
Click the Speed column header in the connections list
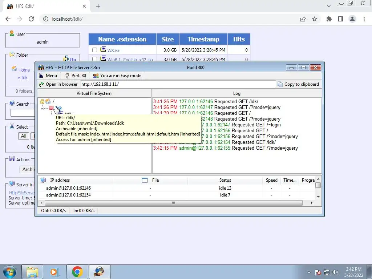click(x=272, y=180)
